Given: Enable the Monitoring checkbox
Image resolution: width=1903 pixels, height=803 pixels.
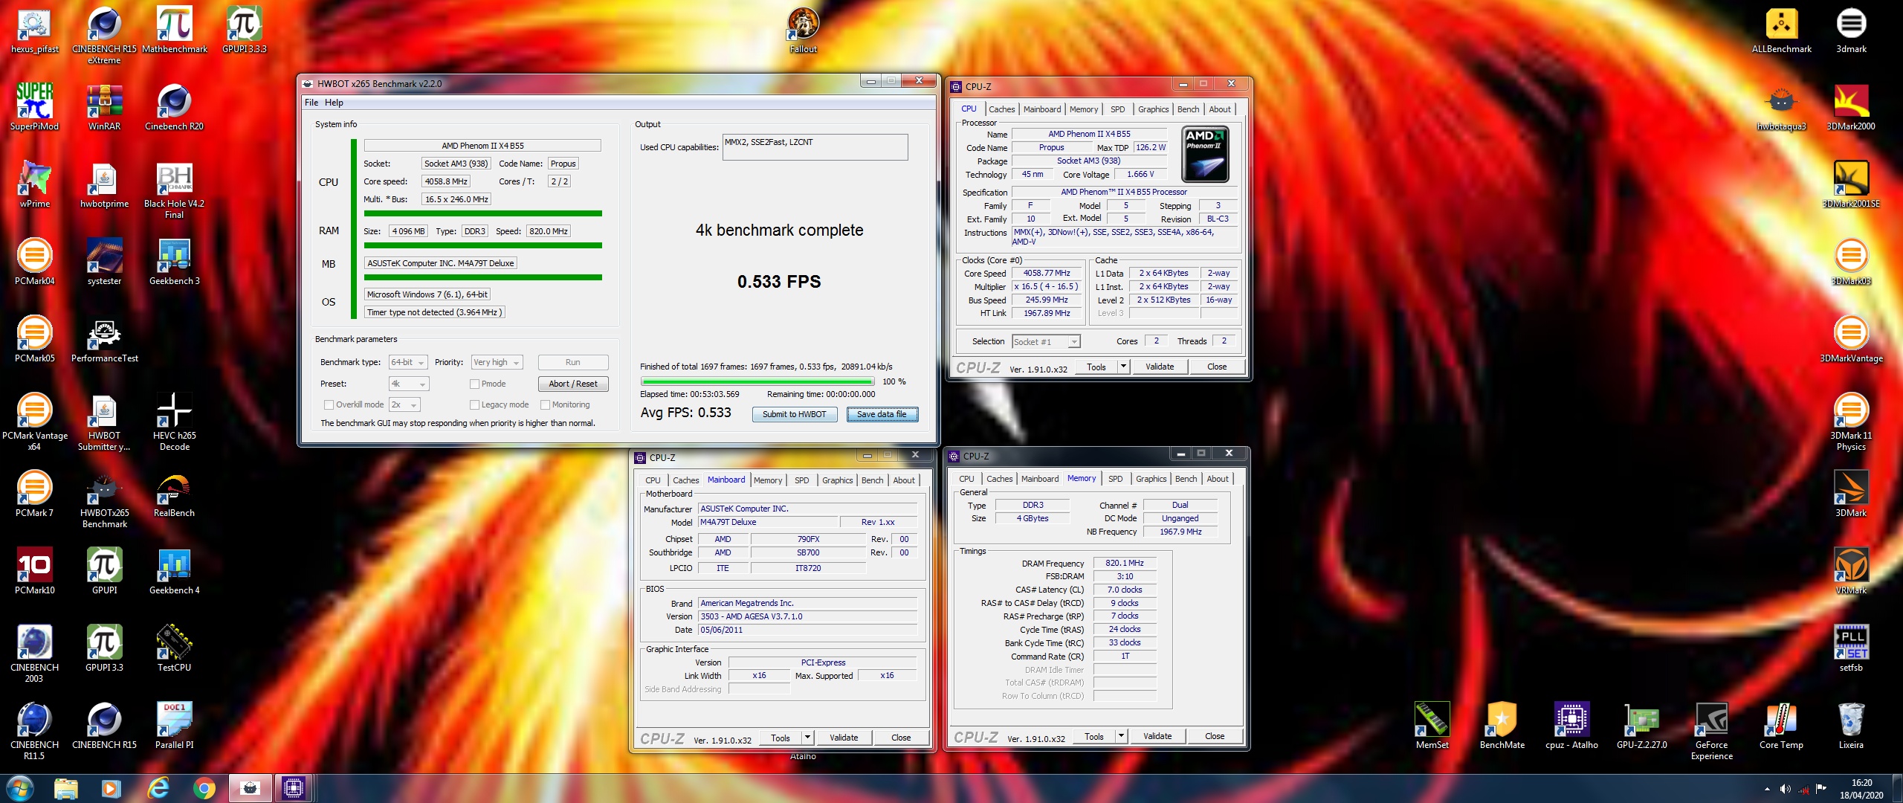Looking at the screenshot, I should pyautogui.click(x=545, y=404).
